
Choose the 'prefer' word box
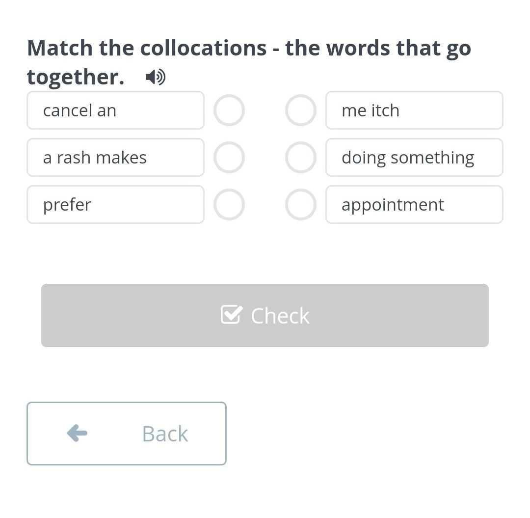(115, 205)
